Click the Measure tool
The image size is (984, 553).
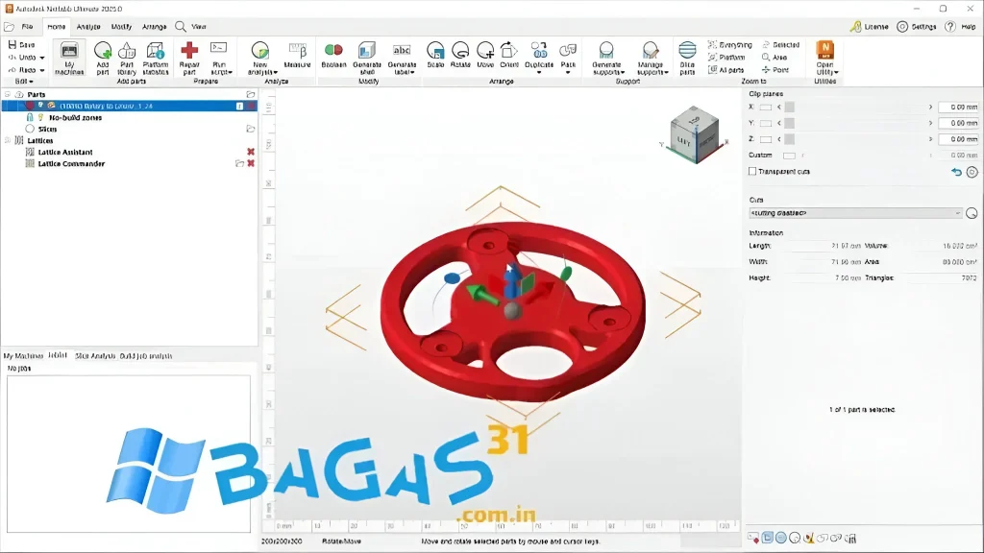click(x=297, y=55)
